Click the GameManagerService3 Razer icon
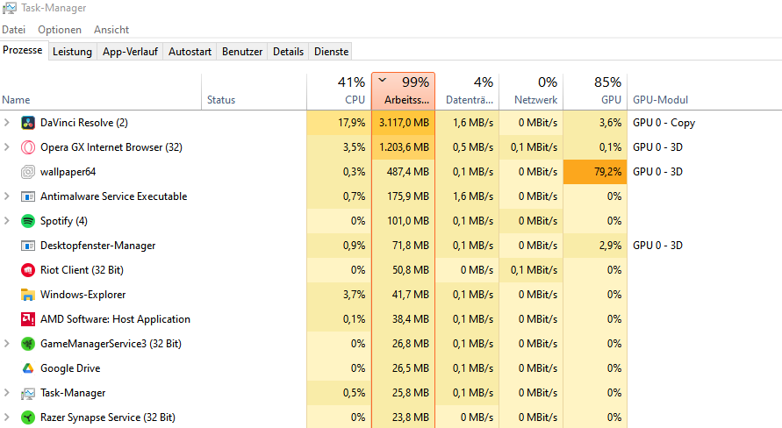This screenshot has height=428, width=782. pyautogui.click(x=28, y=344)
